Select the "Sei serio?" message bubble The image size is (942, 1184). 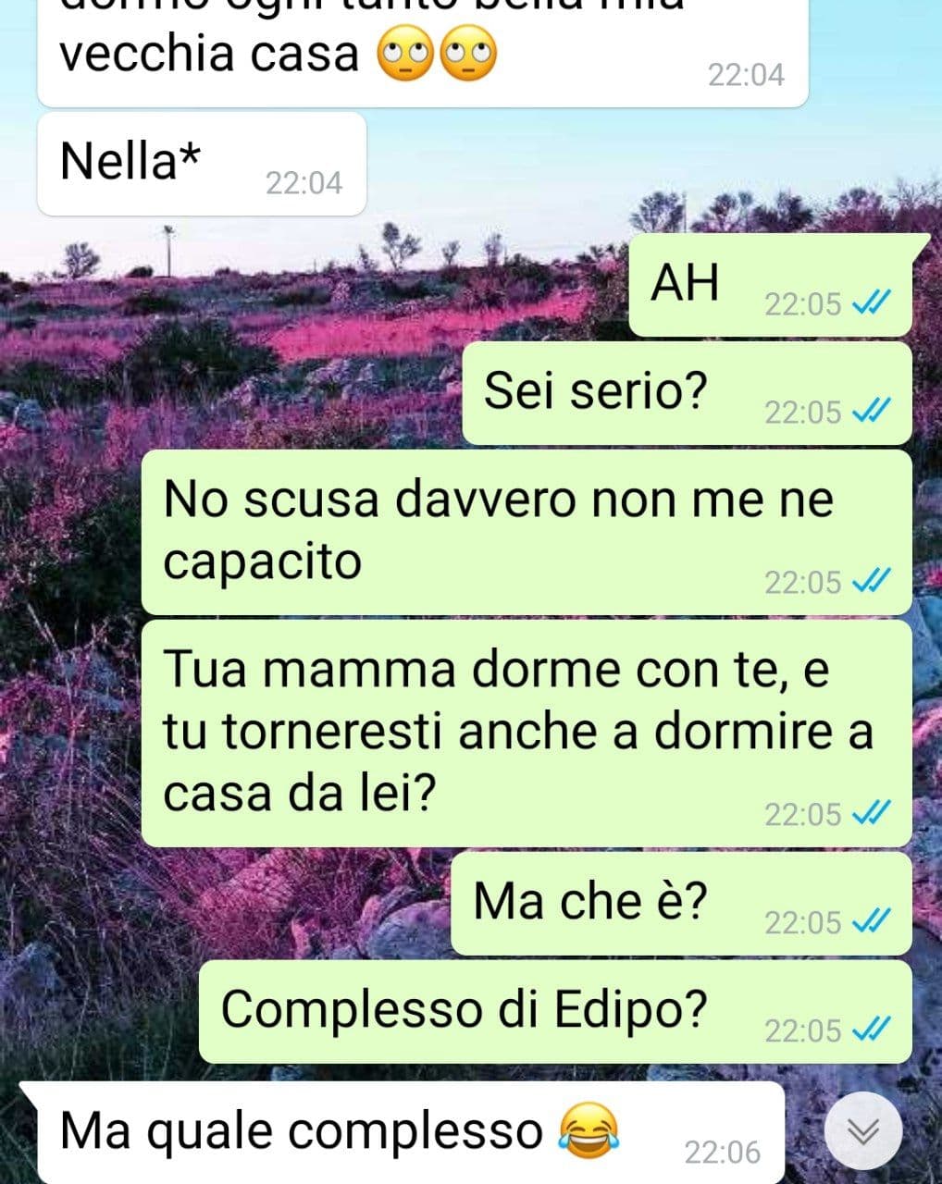point(687,393)
